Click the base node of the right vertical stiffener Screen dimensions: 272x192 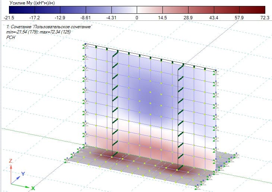pyautogui.click(x=177, y=170)
